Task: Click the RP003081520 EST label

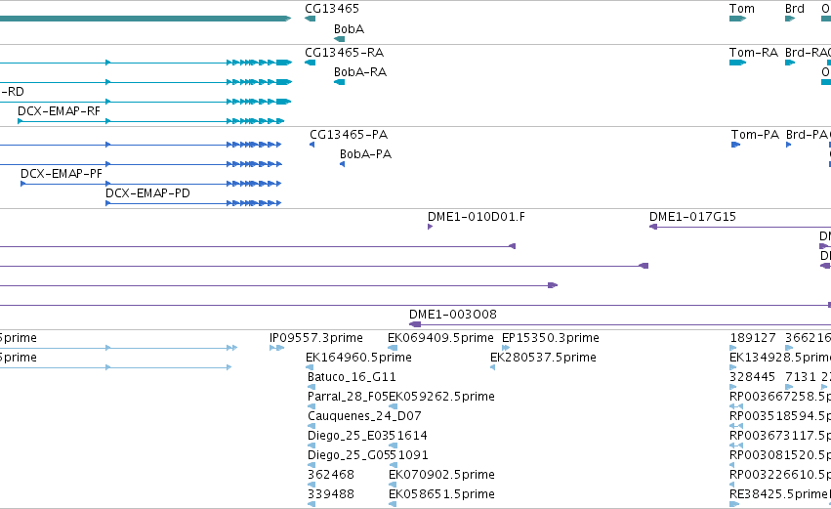Action: 780,455
